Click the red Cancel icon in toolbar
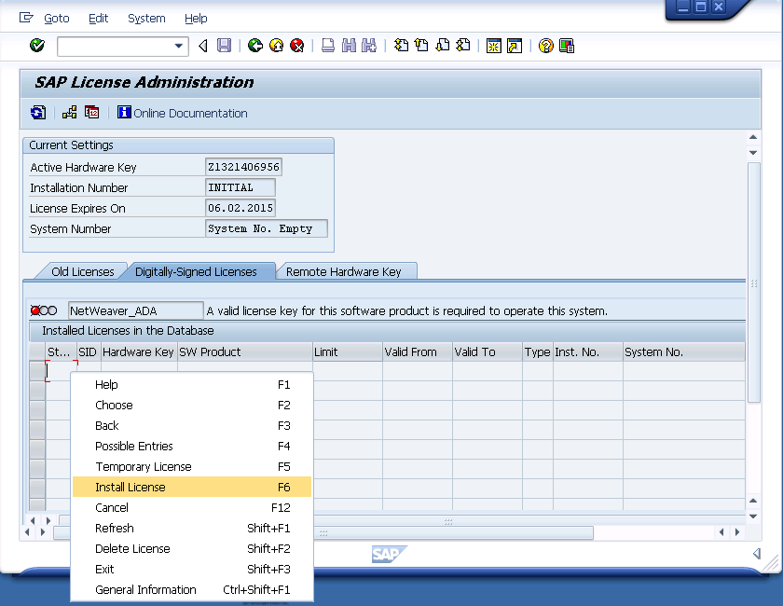 (x=297, y=46)
